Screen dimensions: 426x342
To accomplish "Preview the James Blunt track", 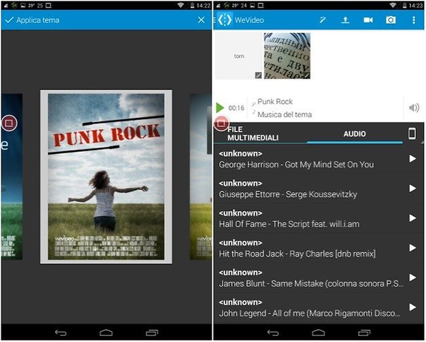I will pos(412,278).
